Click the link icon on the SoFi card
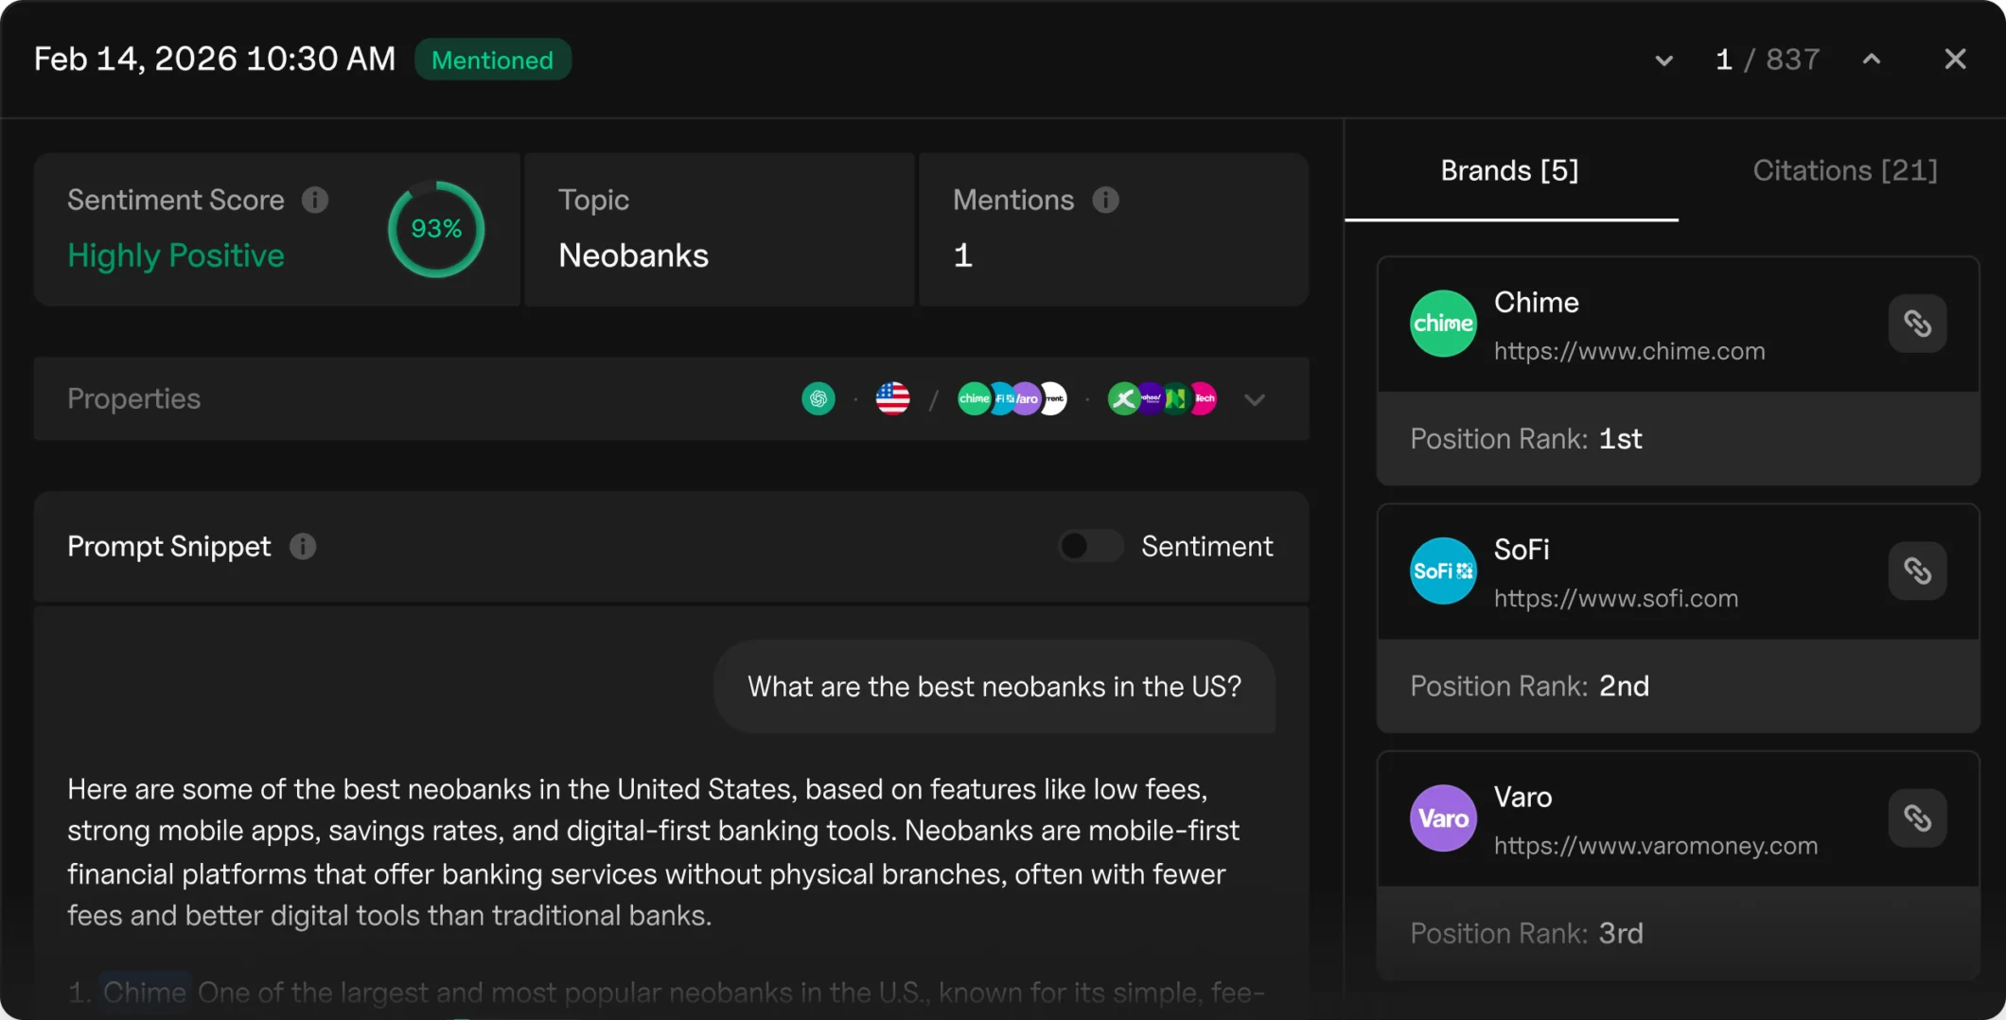This screenshot has height=1020, width=2006. coord(1917,571)
